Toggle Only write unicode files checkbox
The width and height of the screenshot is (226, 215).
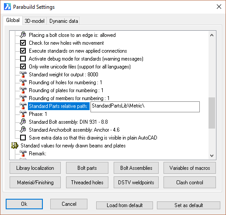pyautogui.click(x=23, y=67)
